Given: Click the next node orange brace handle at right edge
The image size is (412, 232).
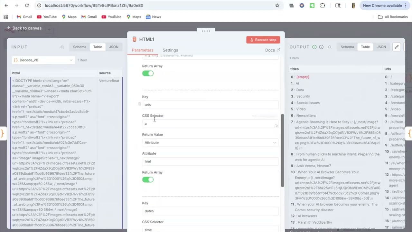Looking at the screenshot, I should [x=410, y=133].
